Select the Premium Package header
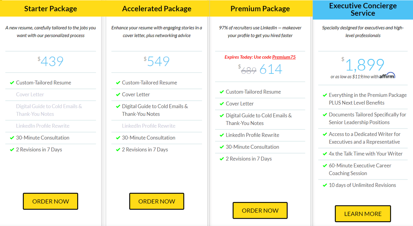The image size is (413, 226). [260, 9]
